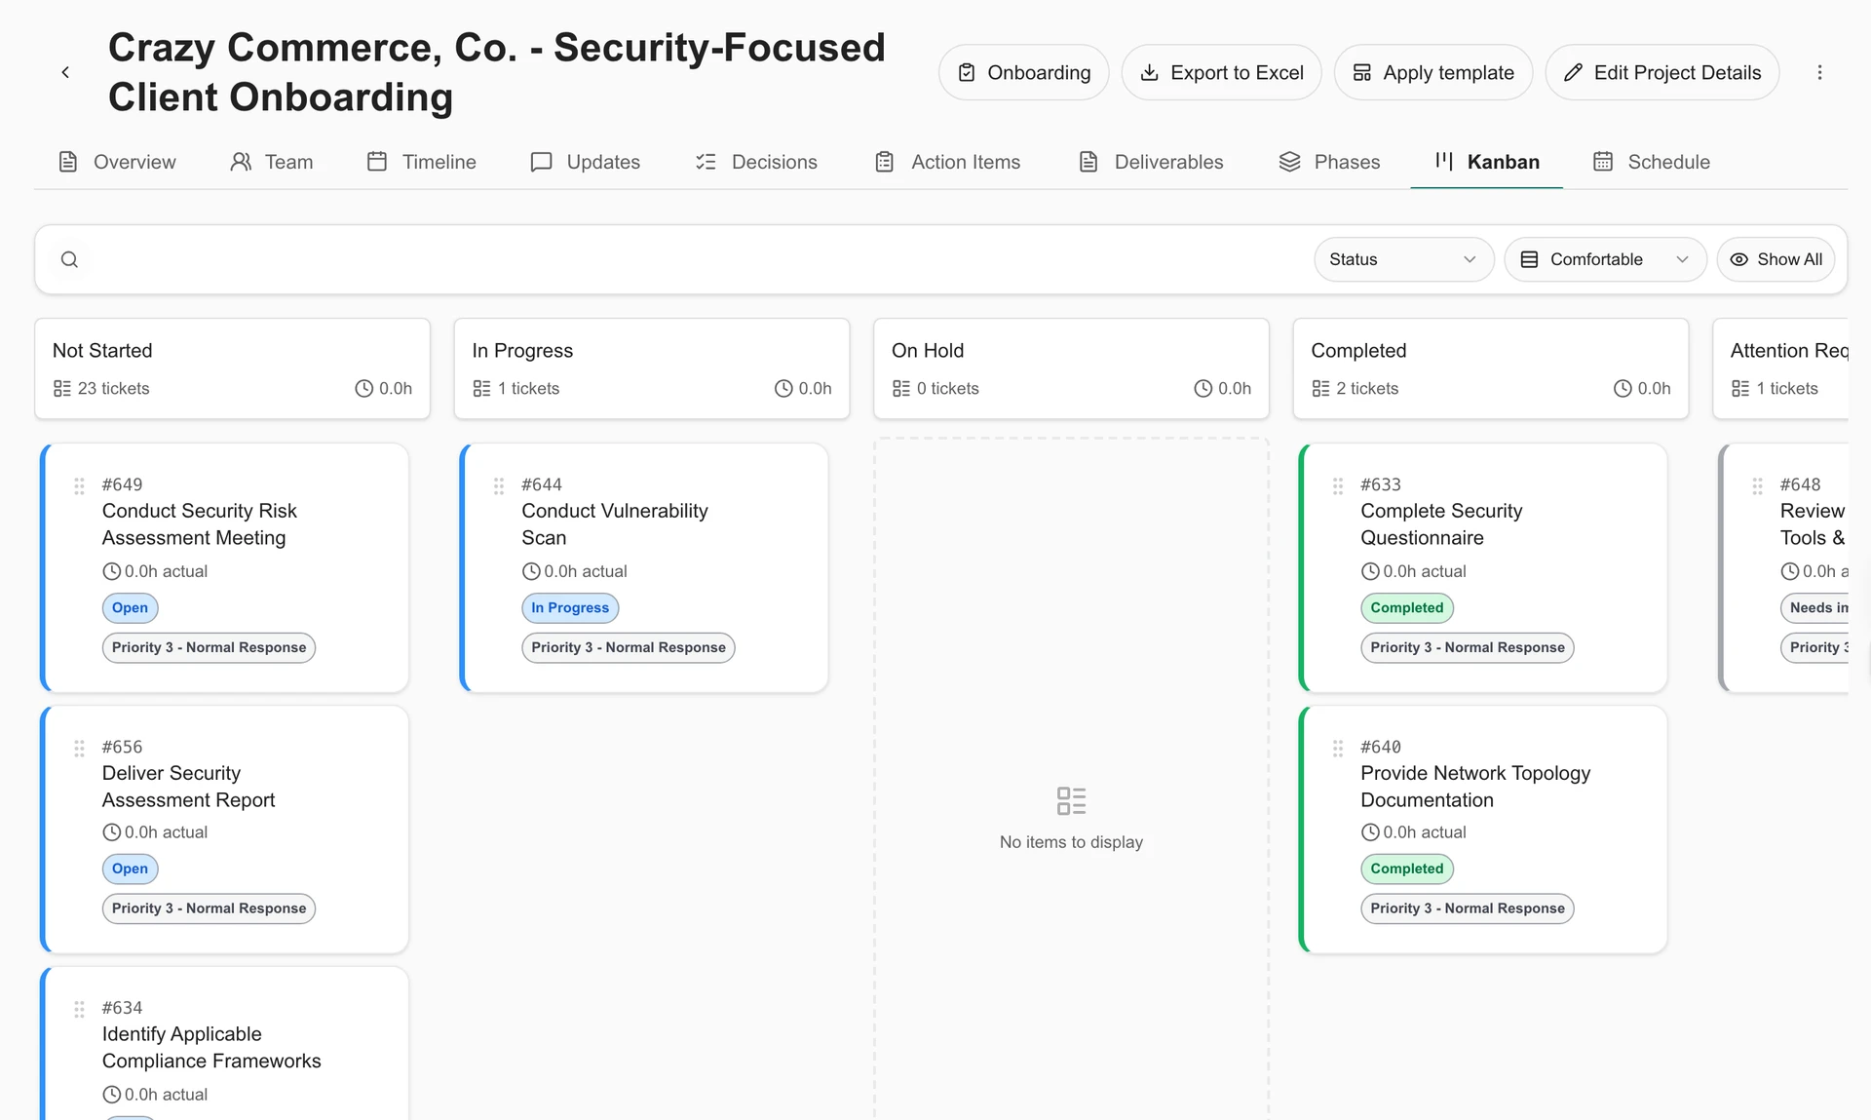Switch to the Overview tab
1871x1120 pixels.
pos(117,162)
